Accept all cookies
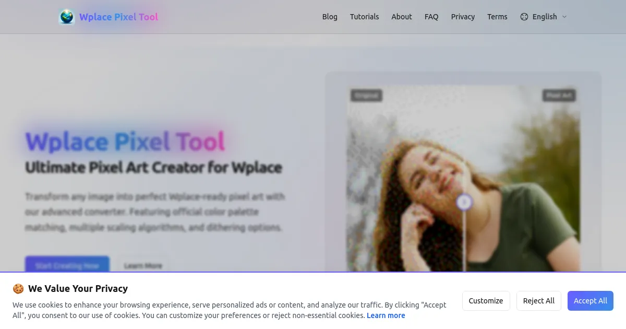626x329 pixels. point(591,301)
